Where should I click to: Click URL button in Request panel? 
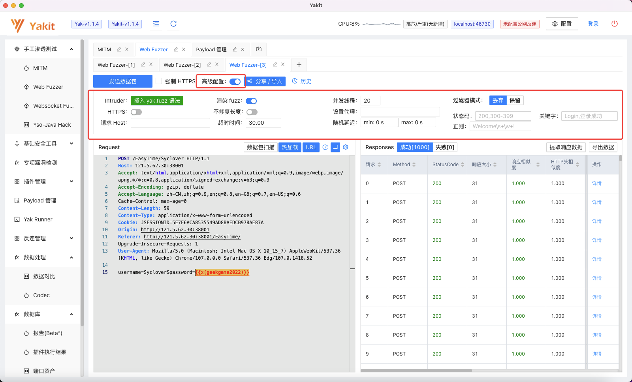point(311,147)
